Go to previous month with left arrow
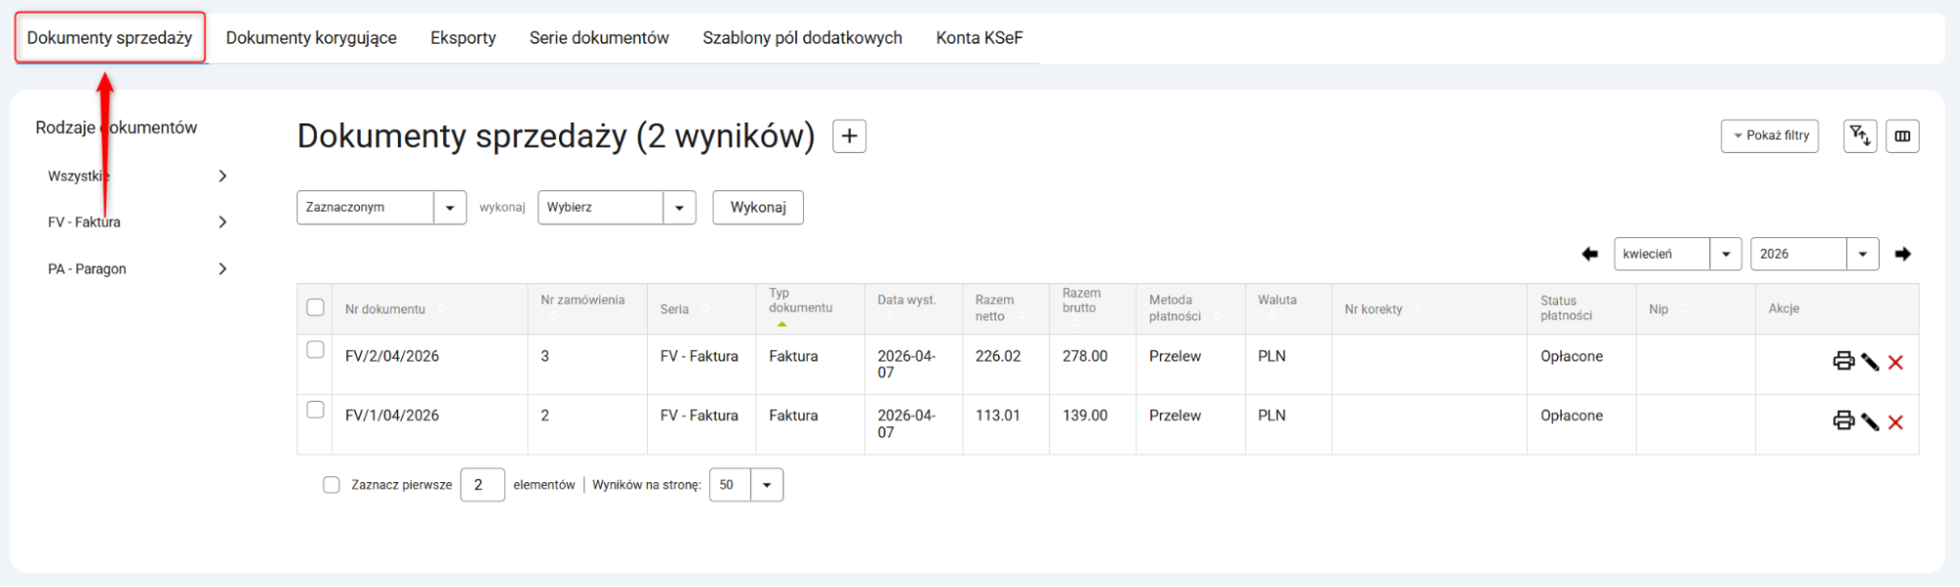This screenshot has width=1960, height=587. pyautogui.click(x=1589, y=254)
